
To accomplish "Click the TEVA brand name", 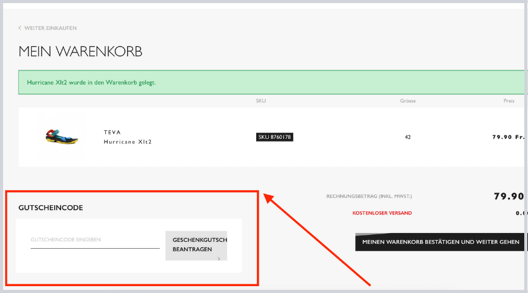I will click(x=112, y=132).
